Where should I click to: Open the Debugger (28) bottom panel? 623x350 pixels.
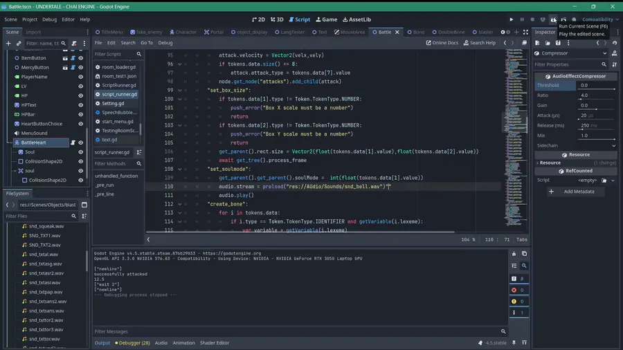(x=132, y=343)
